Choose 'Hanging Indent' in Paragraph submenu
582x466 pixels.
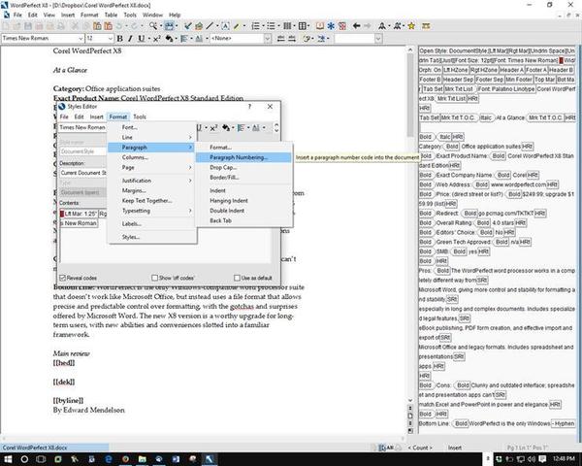point(243,201)
